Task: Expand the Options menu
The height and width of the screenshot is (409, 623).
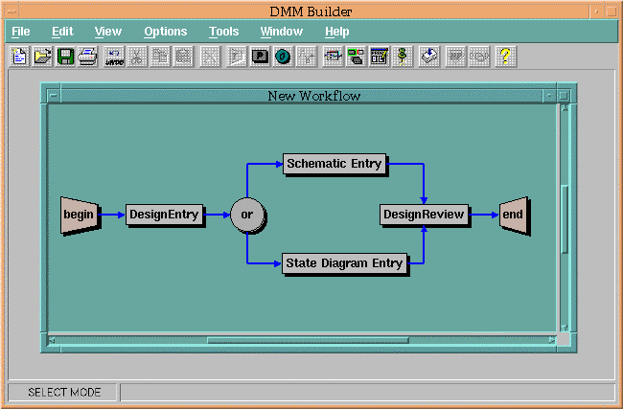Action: click(x=165, y=32)
